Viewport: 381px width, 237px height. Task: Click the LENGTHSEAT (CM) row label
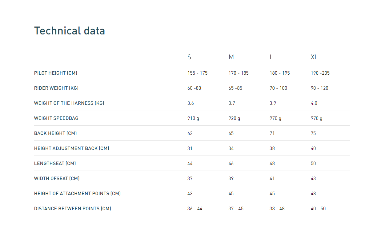(55, 164)
